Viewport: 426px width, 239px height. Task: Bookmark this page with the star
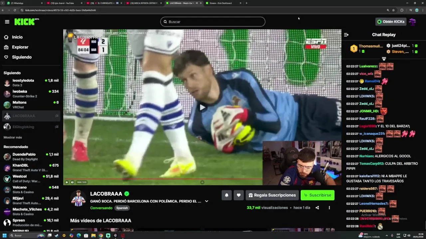point(393,10)
